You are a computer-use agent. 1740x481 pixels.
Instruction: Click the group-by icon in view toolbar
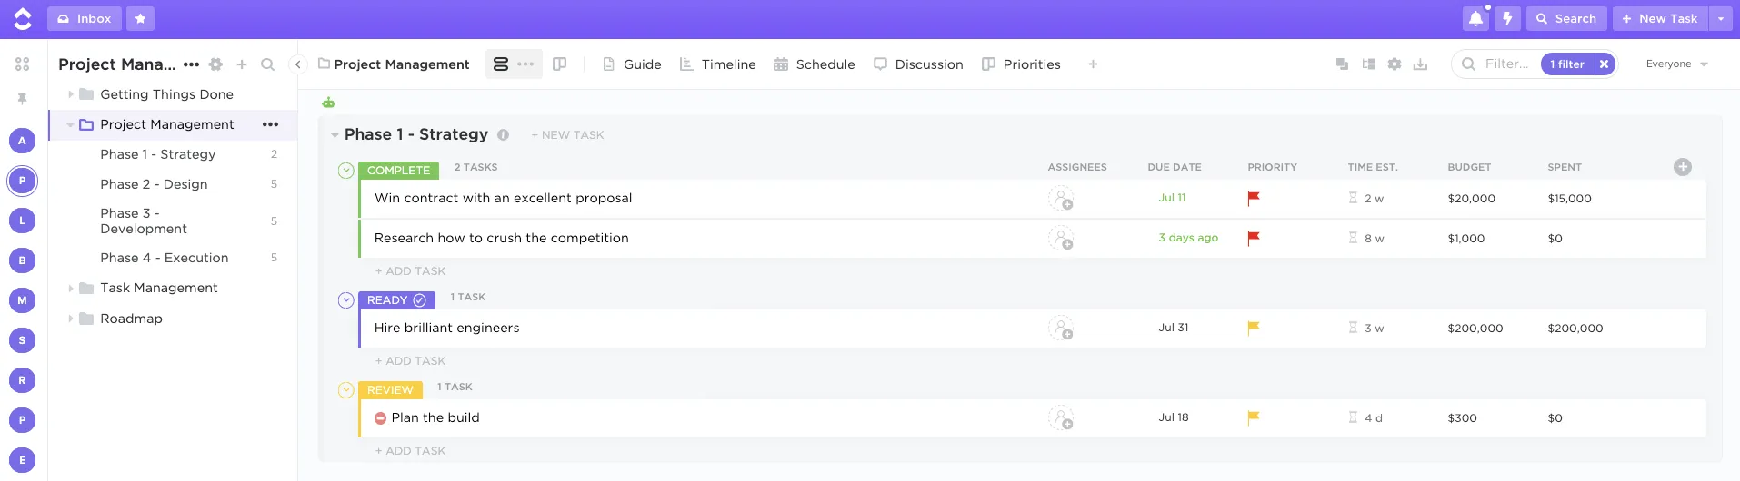[1342, 64]
